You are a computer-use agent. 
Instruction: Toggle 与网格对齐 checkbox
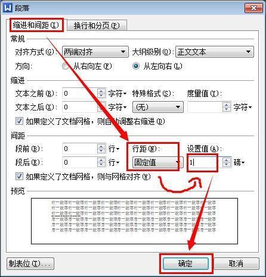[x=19, y=176]
